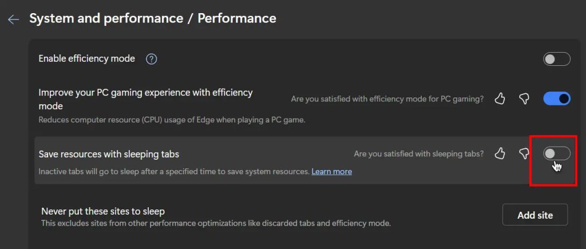Click the sleeping tabs satisfaction question text
The width and height of the screenshot is (586, 249).
point(418,153)
